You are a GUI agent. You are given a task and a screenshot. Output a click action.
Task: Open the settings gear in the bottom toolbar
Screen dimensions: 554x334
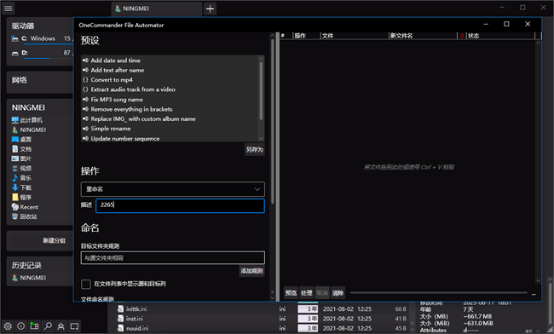pos(8,326)
